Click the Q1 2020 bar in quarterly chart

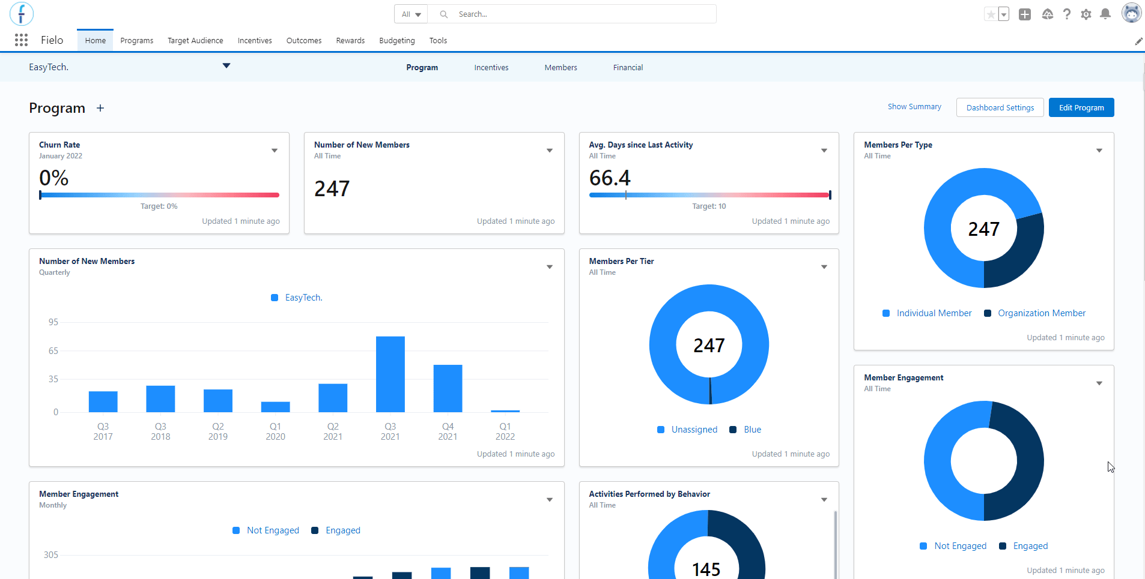pos(276,407)
